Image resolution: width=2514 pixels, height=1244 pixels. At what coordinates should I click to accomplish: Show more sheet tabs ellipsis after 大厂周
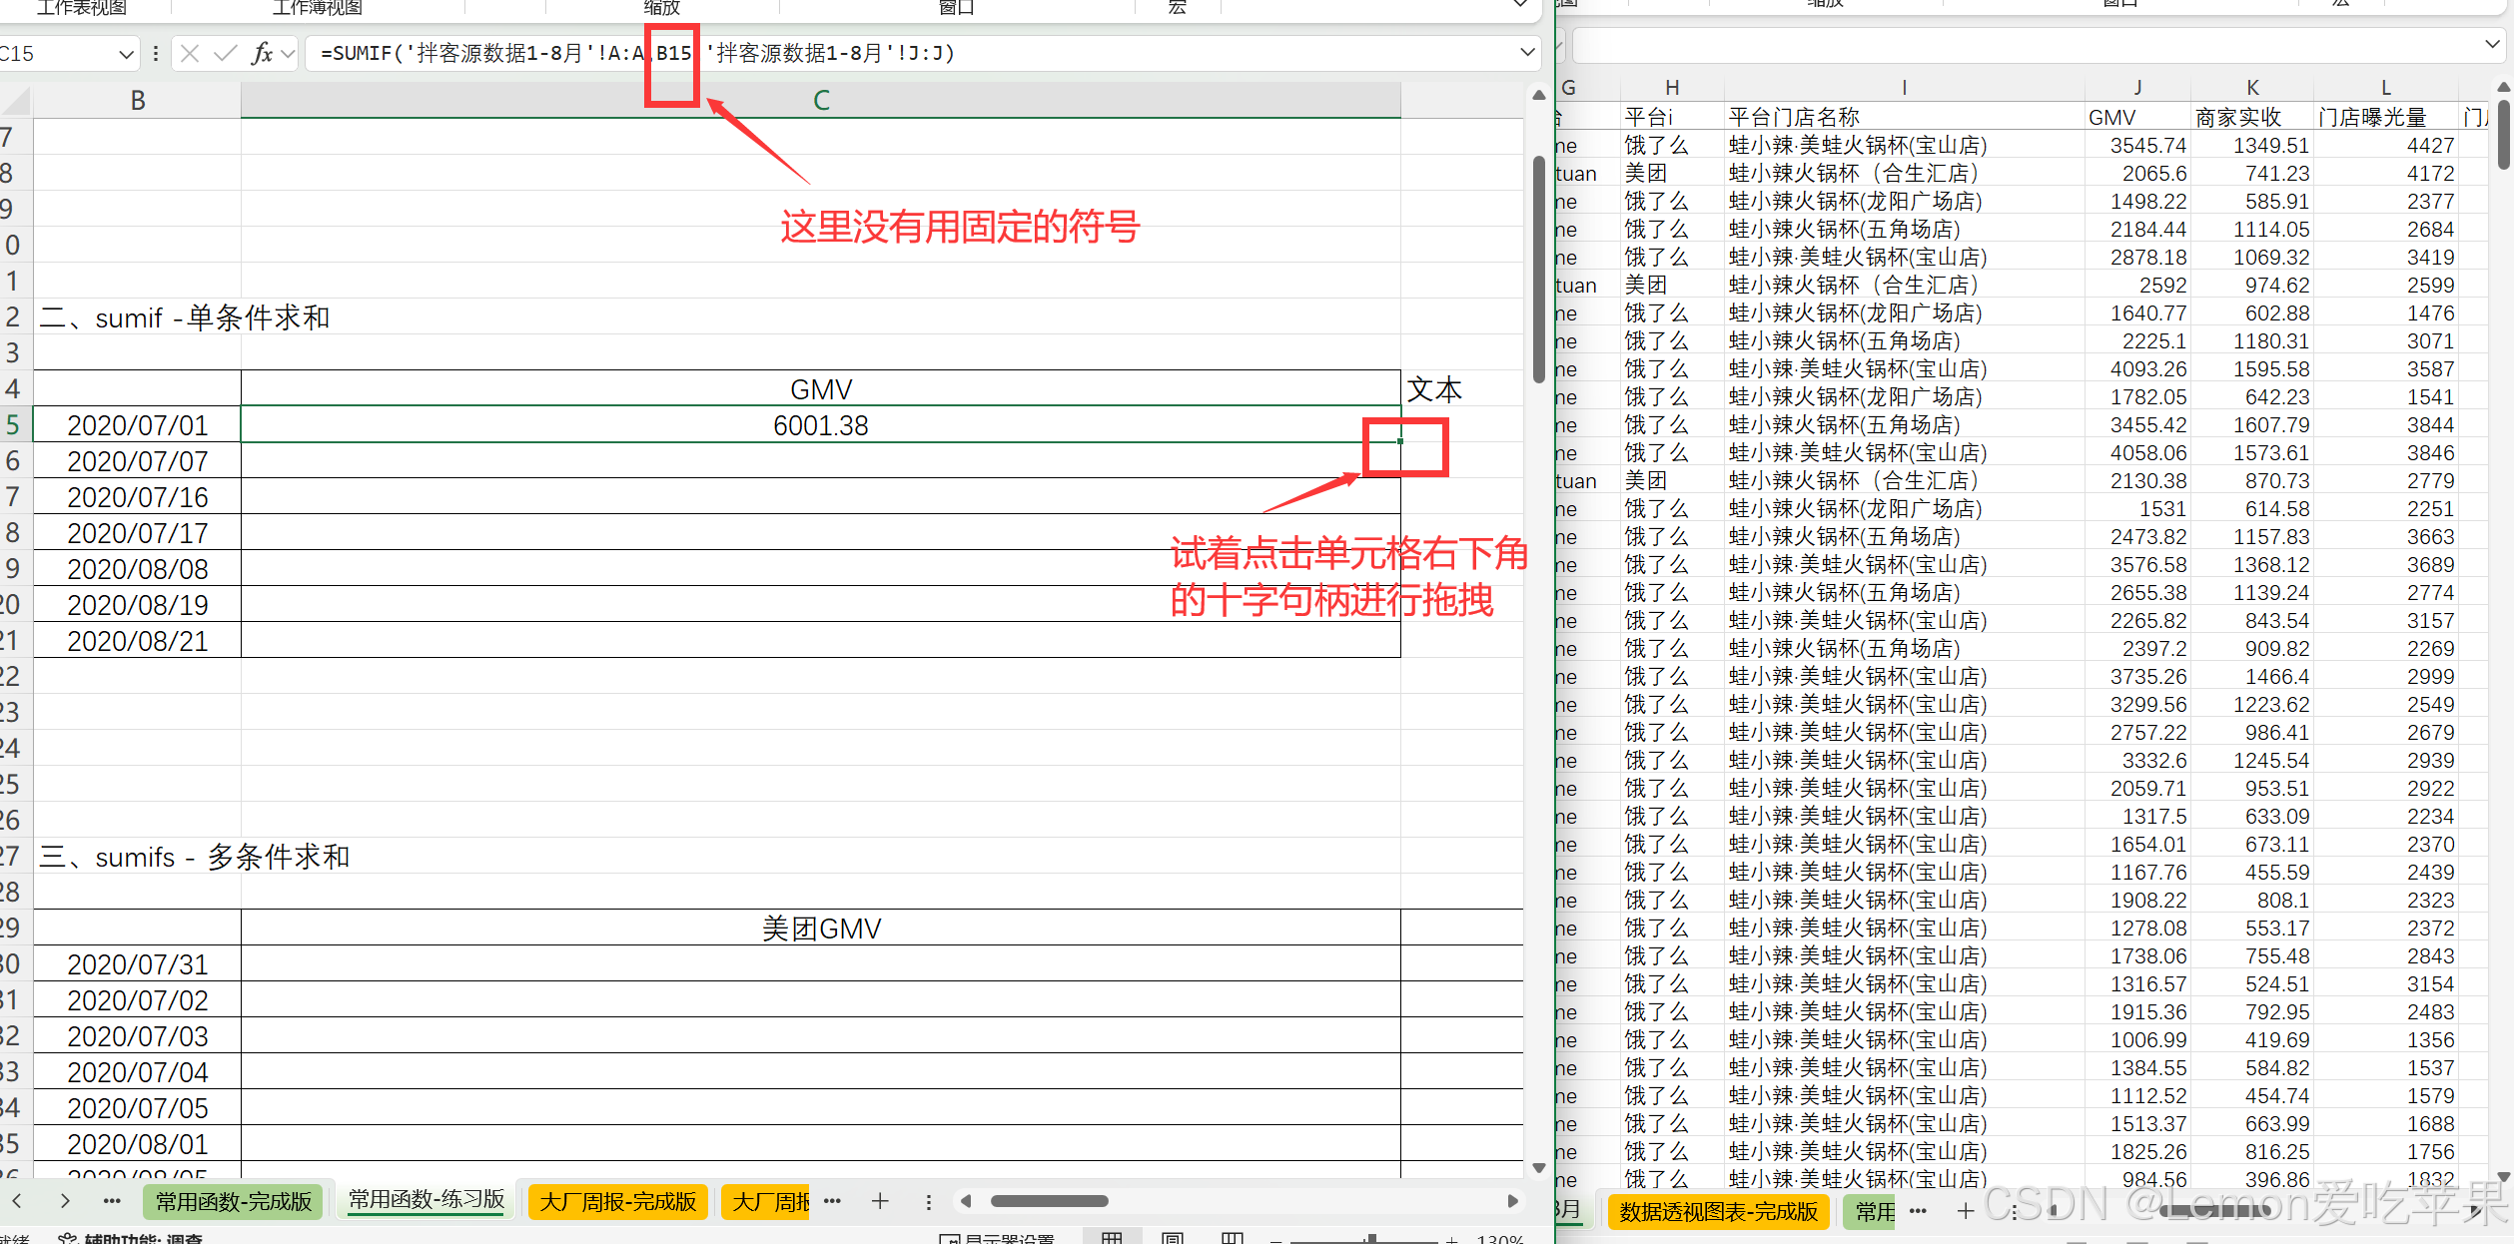click(x=833, y=1201)
